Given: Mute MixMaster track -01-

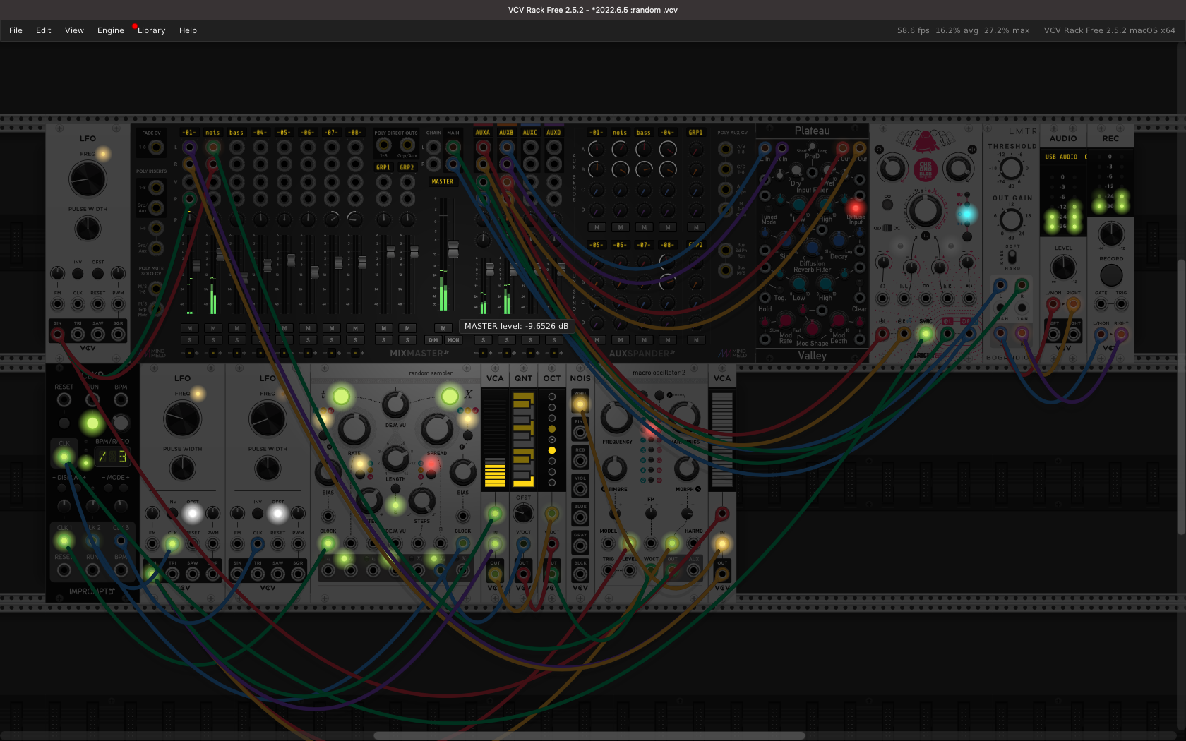Looking at the screenshot, I should pos(189,328).
